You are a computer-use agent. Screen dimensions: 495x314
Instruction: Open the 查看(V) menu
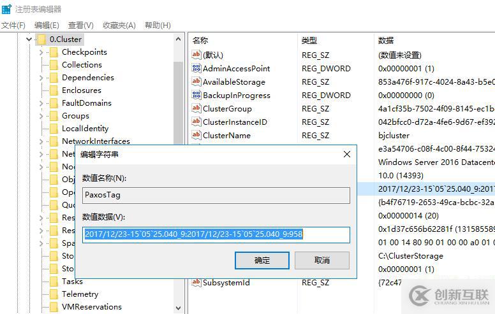pos(81,25)
